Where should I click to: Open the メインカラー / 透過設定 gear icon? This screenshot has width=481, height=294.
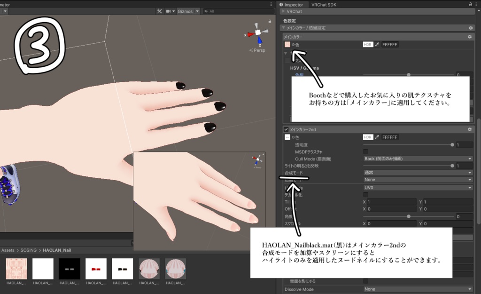click(x=470, y=28)
